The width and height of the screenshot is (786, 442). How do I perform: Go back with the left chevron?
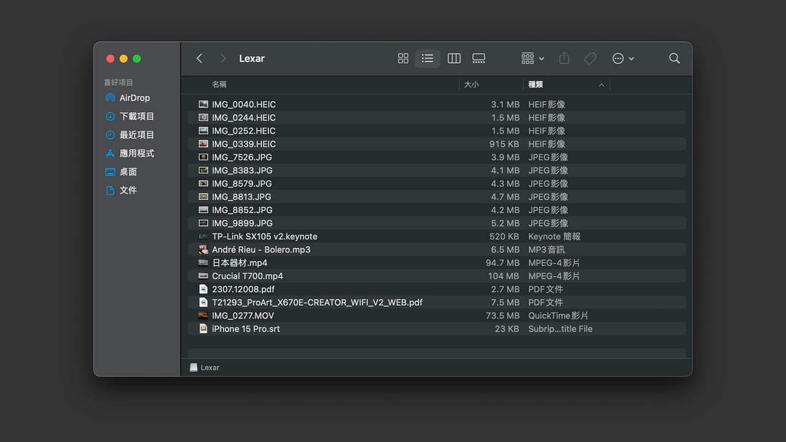[199, 58]
